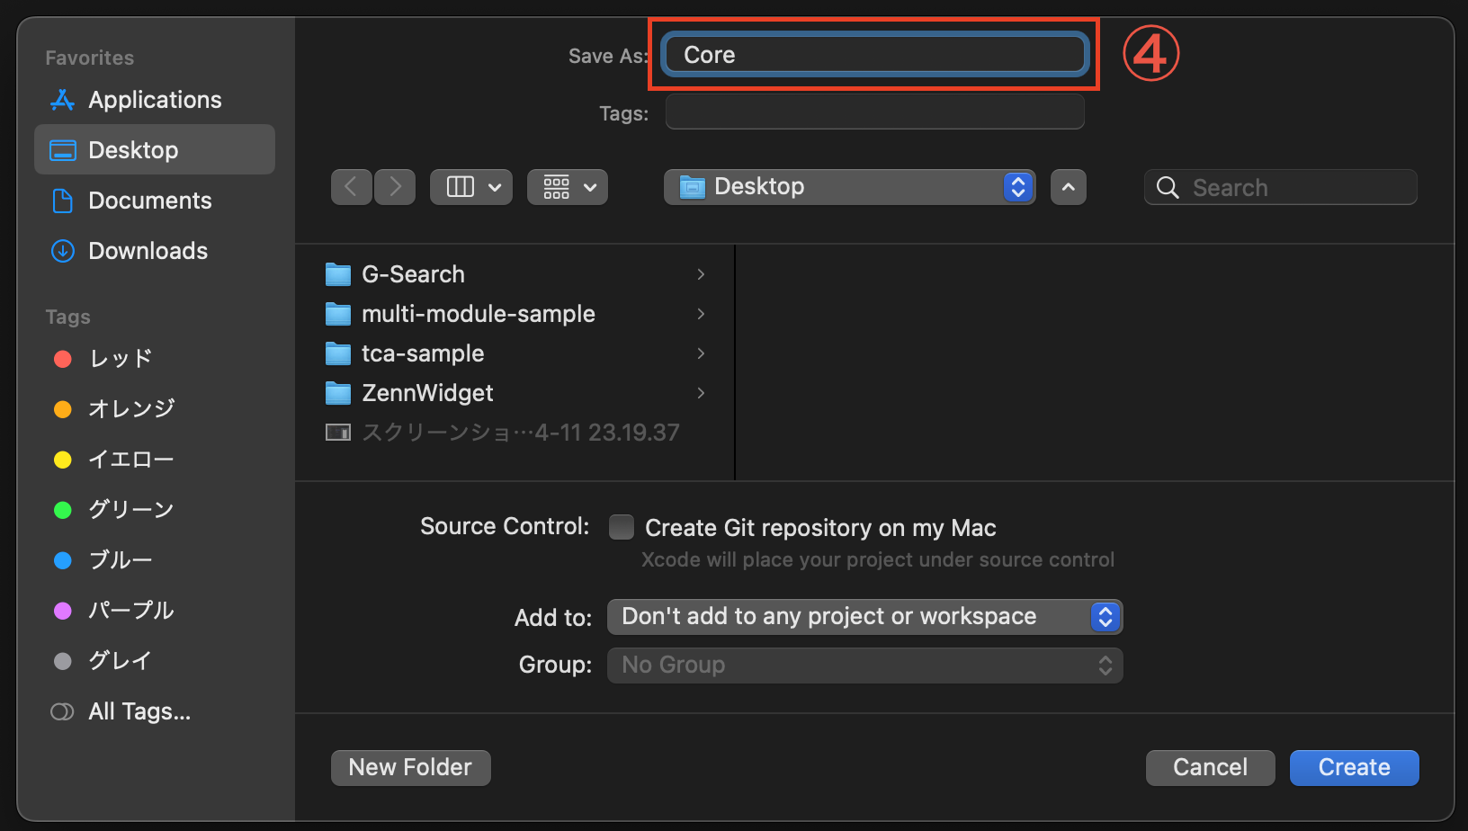Select the ZennWidget folder

(427, 393)
